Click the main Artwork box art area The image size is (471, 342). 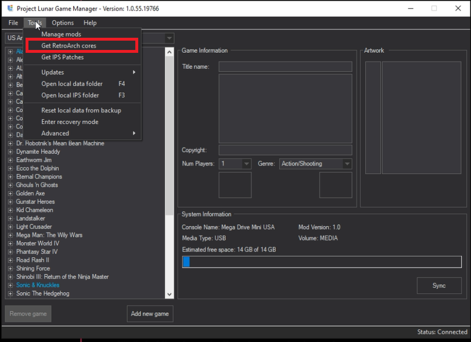click(422, 118)
